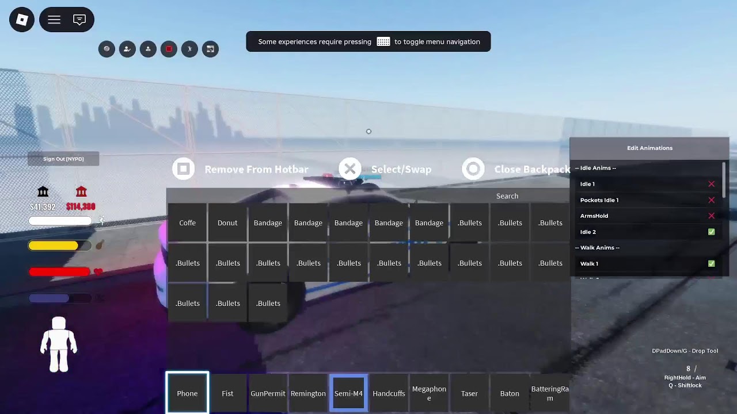Viewport: 737px width, 414px height.
Task: Equip Fist from the hotbar
Action: 227,393
